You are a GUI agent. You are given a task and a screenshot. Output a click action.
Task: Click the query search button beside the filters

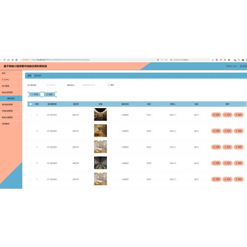(111, 85)
